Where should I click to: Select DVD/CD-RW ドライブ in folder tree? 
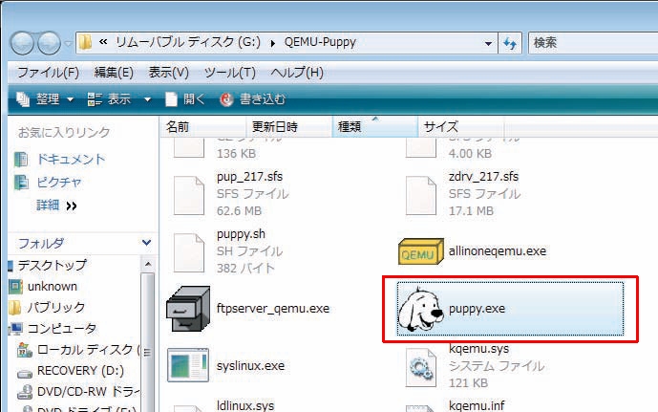point(88,391)
